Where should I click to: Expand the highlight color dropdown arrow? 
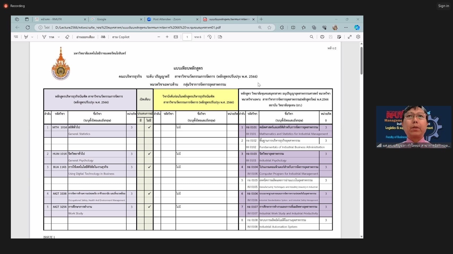point(32,37)
